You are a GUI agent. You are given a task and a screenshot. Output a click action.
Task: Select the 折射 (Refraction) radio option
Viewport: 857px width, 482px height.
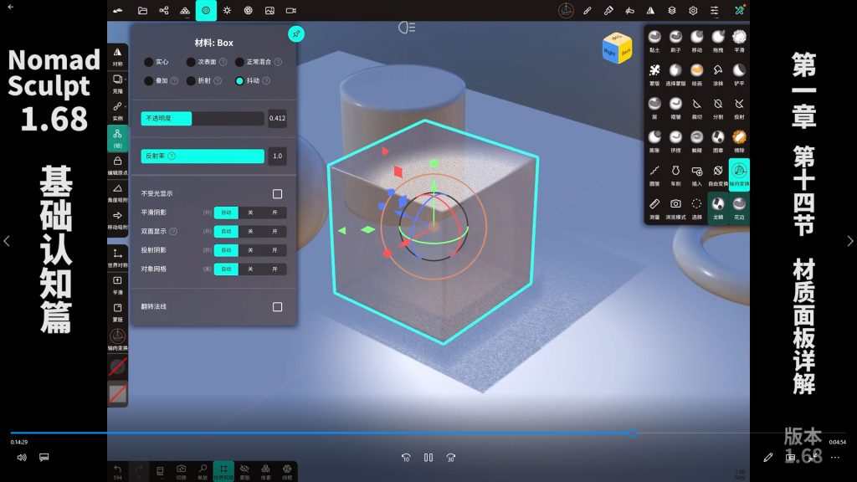coord(191,81)
